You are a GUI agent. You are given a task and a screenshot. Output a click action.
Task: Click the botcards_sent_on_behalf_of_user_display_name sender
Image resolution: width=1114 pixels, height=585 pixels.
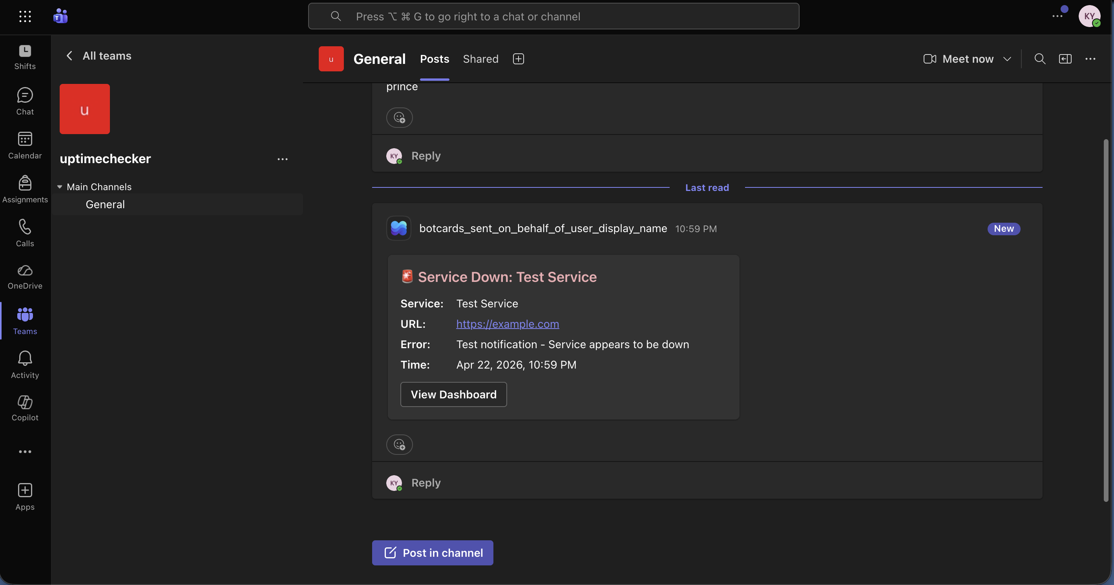pyautogui.click(x=543, y=229)
